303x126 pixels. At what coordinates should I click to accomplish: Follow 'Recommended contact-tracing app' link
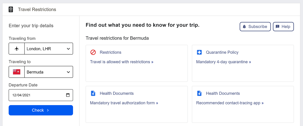[230, 103]
